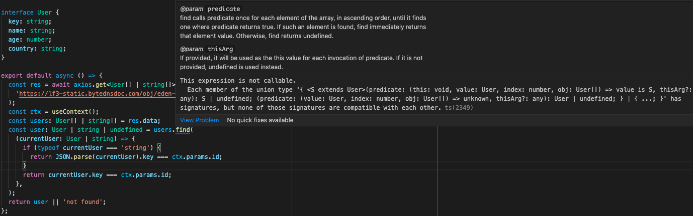
Task: Click the name: string property
Action: click(32, 31)
